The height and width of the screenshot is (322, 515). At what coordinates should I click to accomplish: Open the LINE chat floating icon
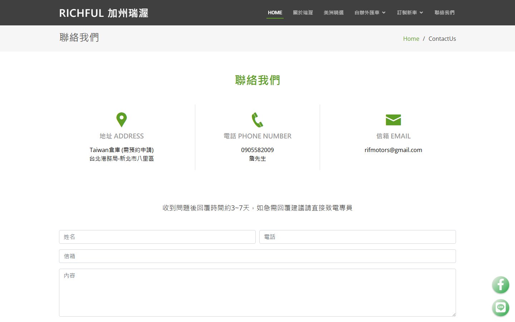500,307
